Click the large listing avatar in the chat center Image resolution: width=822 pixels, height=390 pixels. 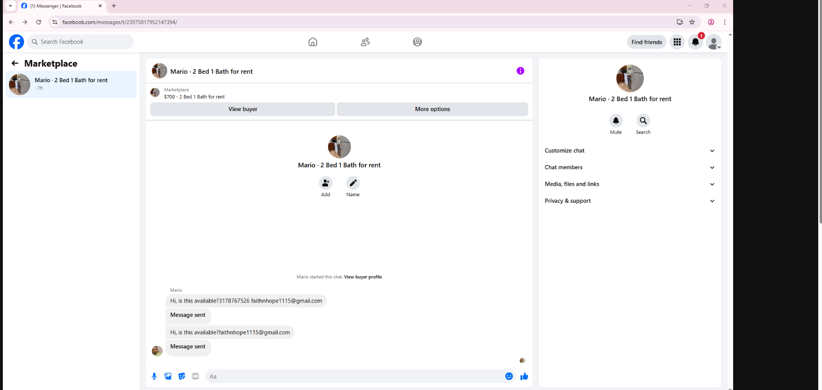pos(339,147)
